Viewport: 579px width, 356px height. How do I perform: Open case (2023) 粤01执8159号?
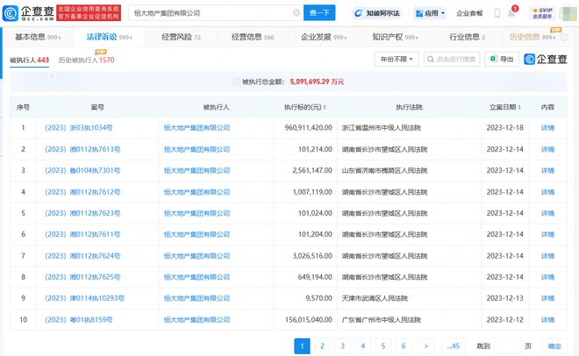(79, 319)
